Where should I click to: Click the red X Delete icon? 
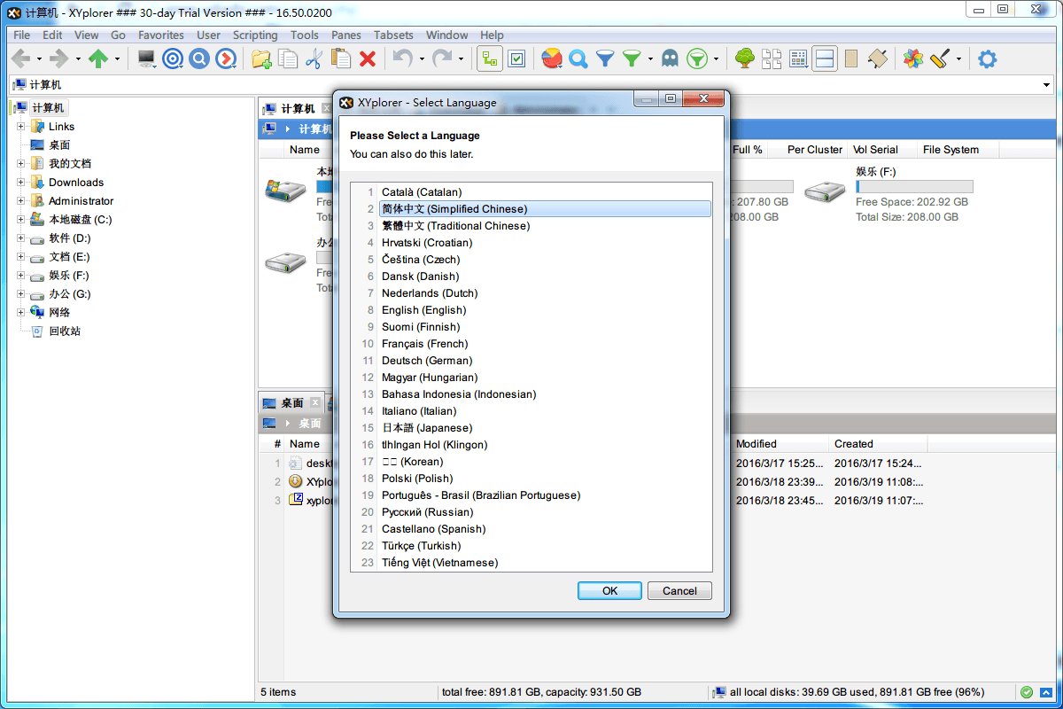[x=368, y=59]
